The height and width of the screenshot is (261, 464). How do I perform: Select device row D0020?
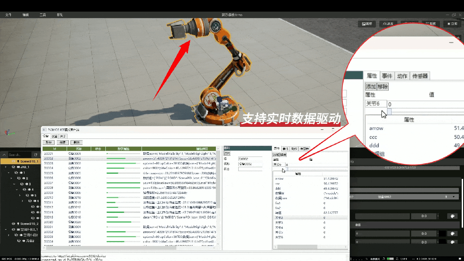click(x=129, y=222)
